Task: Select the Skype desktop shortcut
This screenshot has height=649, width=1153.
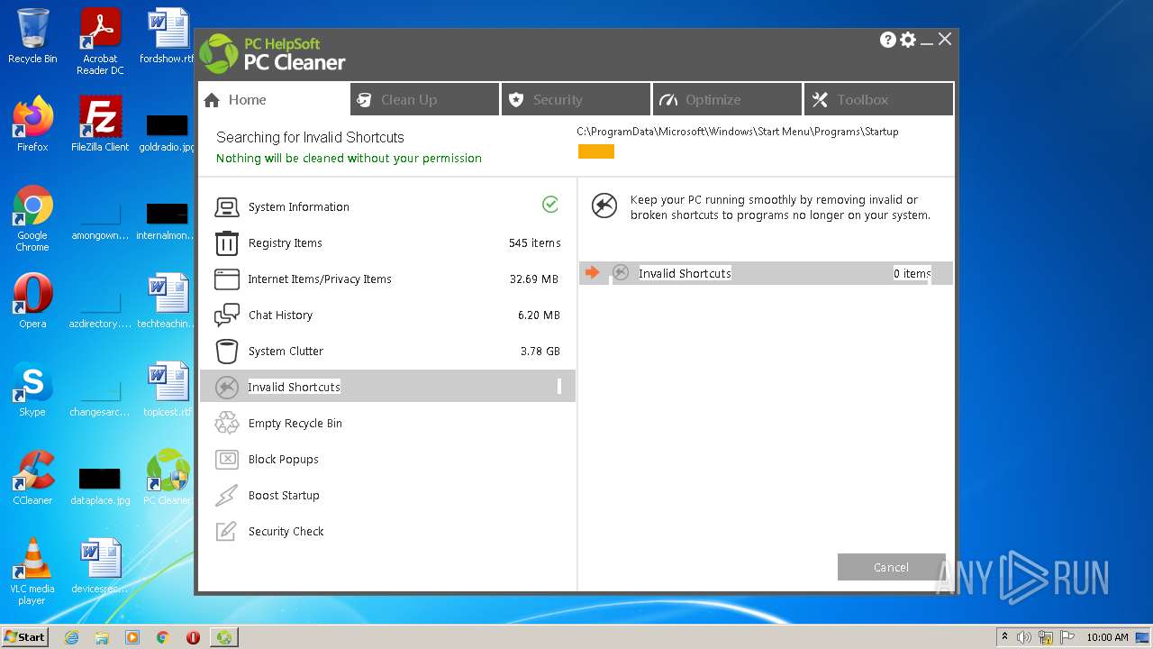Action: tap(32, 389)
